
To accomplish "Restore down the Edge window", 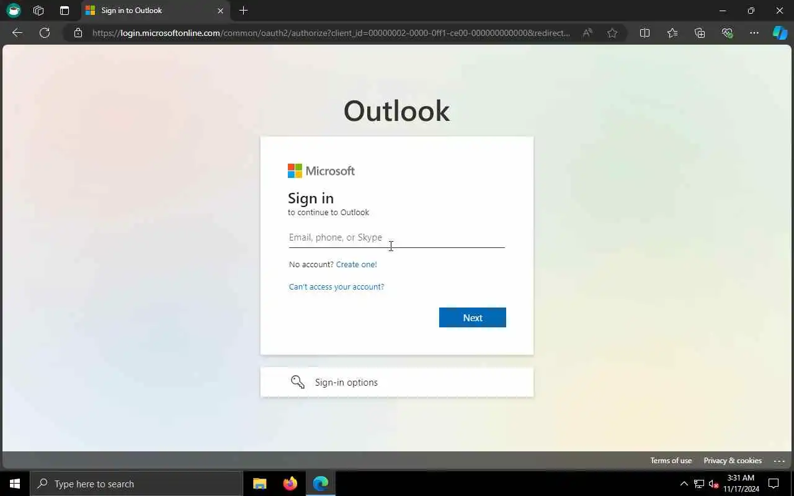I will (751, 11).
